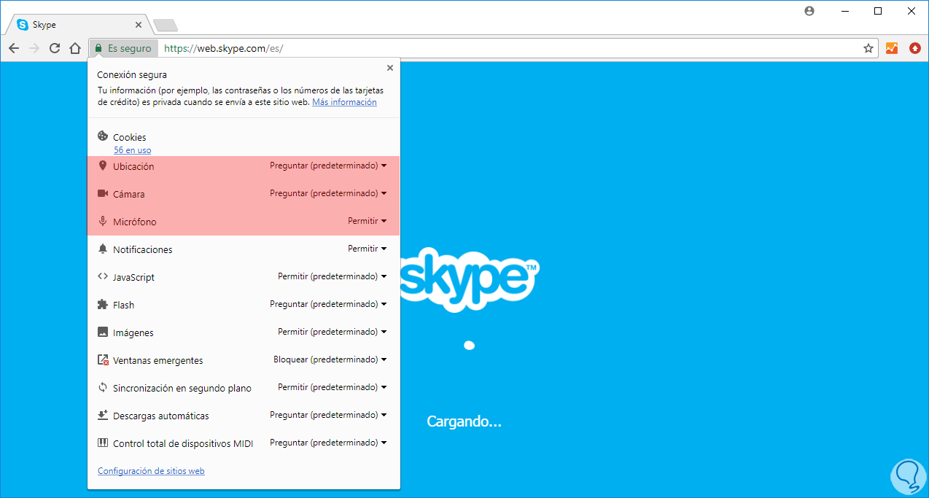Change the JavaScript permission dropdown
Image resolution: width=929 pixels, height=498 pixels.
(x=332, y=277)
